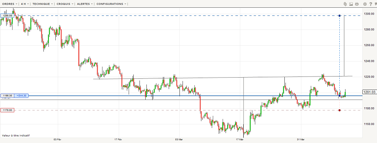The height and width of the screenshot is (143, 377).
Task: Open the settings gear icon
Action: coord(365,4)
